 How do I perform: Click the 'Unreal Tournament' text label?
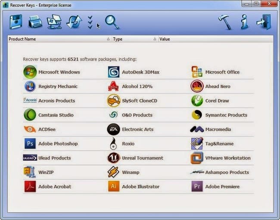click(x=143, y=158)
